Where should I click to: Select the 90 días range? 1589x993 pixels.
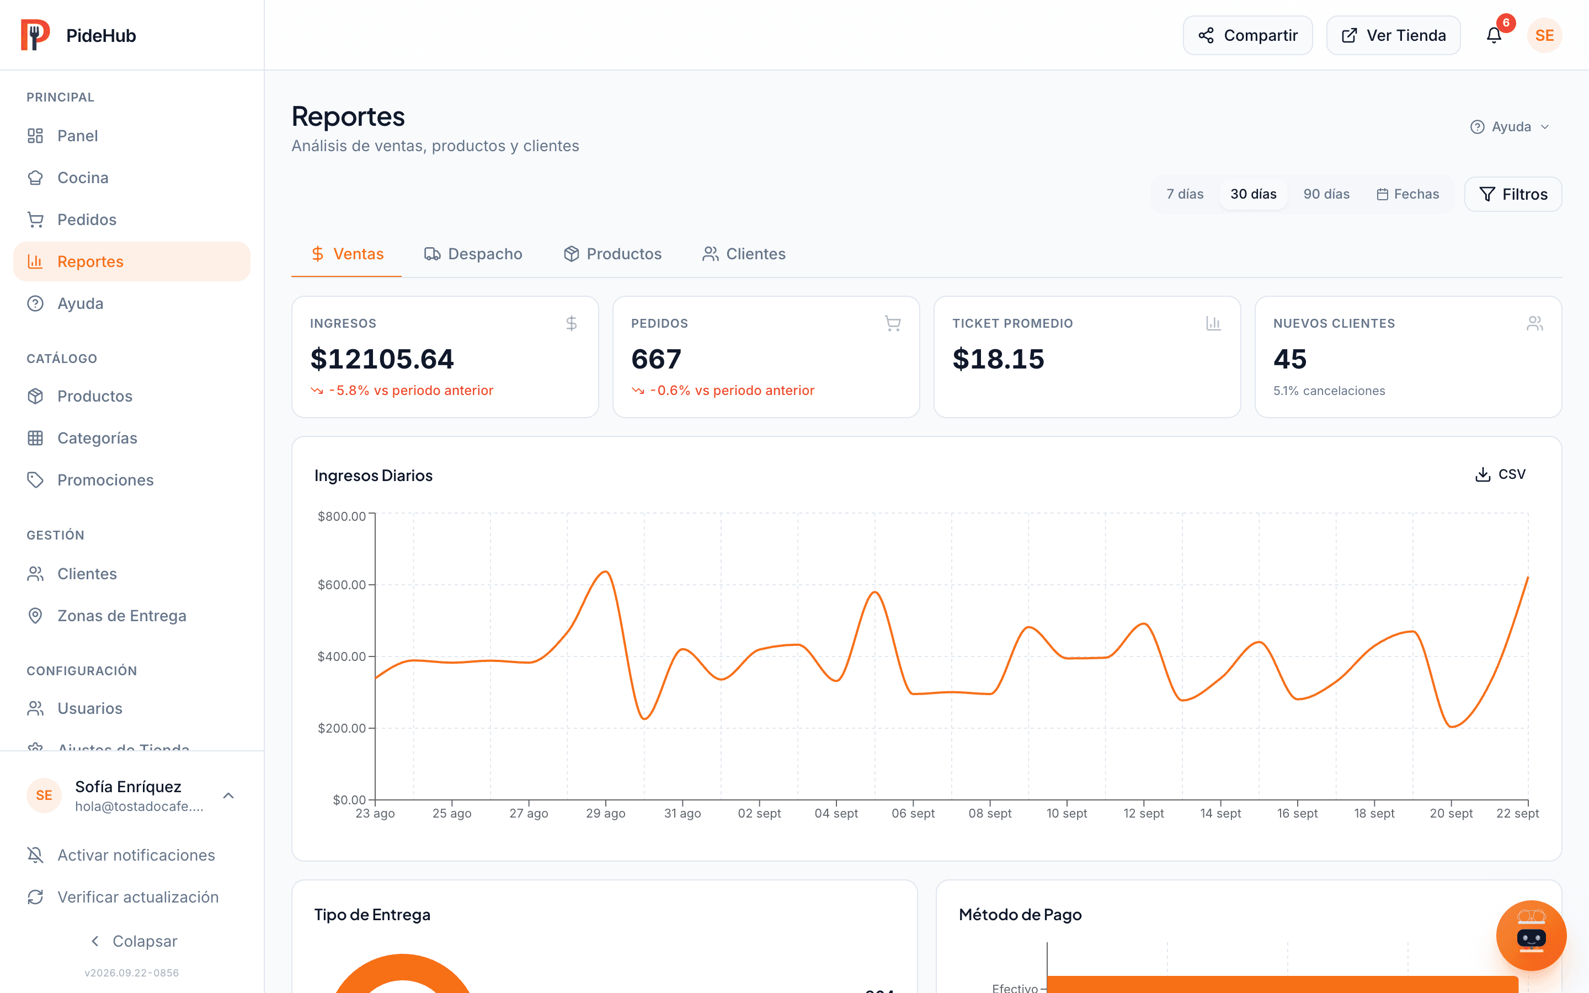pyautogui.click(x=1326, y=194)
